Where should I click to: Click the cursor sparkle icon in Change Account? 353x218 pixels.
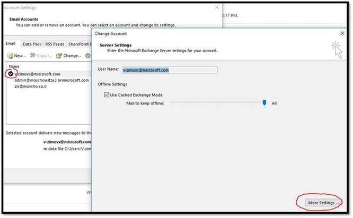point(337,49)
